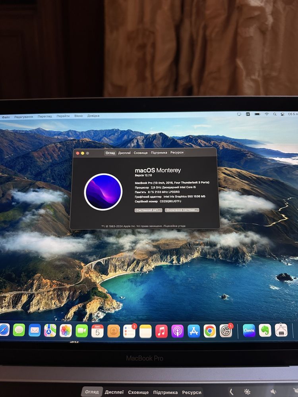Click the 8 ГБ 2133 MHz LPDDR3 memory line
Screen dimensions: 298x397
point(157,192)
